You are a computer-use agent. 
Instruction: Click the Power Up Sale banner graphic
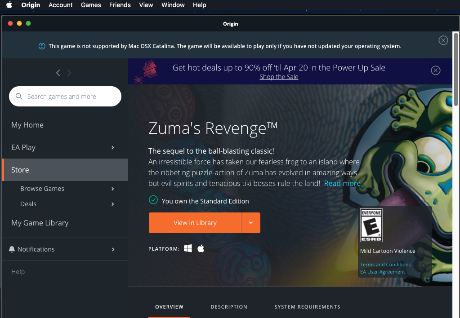click(x=147, y=71)
